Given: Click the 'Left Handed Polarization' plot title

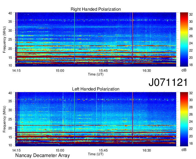Looking at the screenshot, I should coord(96,89).
